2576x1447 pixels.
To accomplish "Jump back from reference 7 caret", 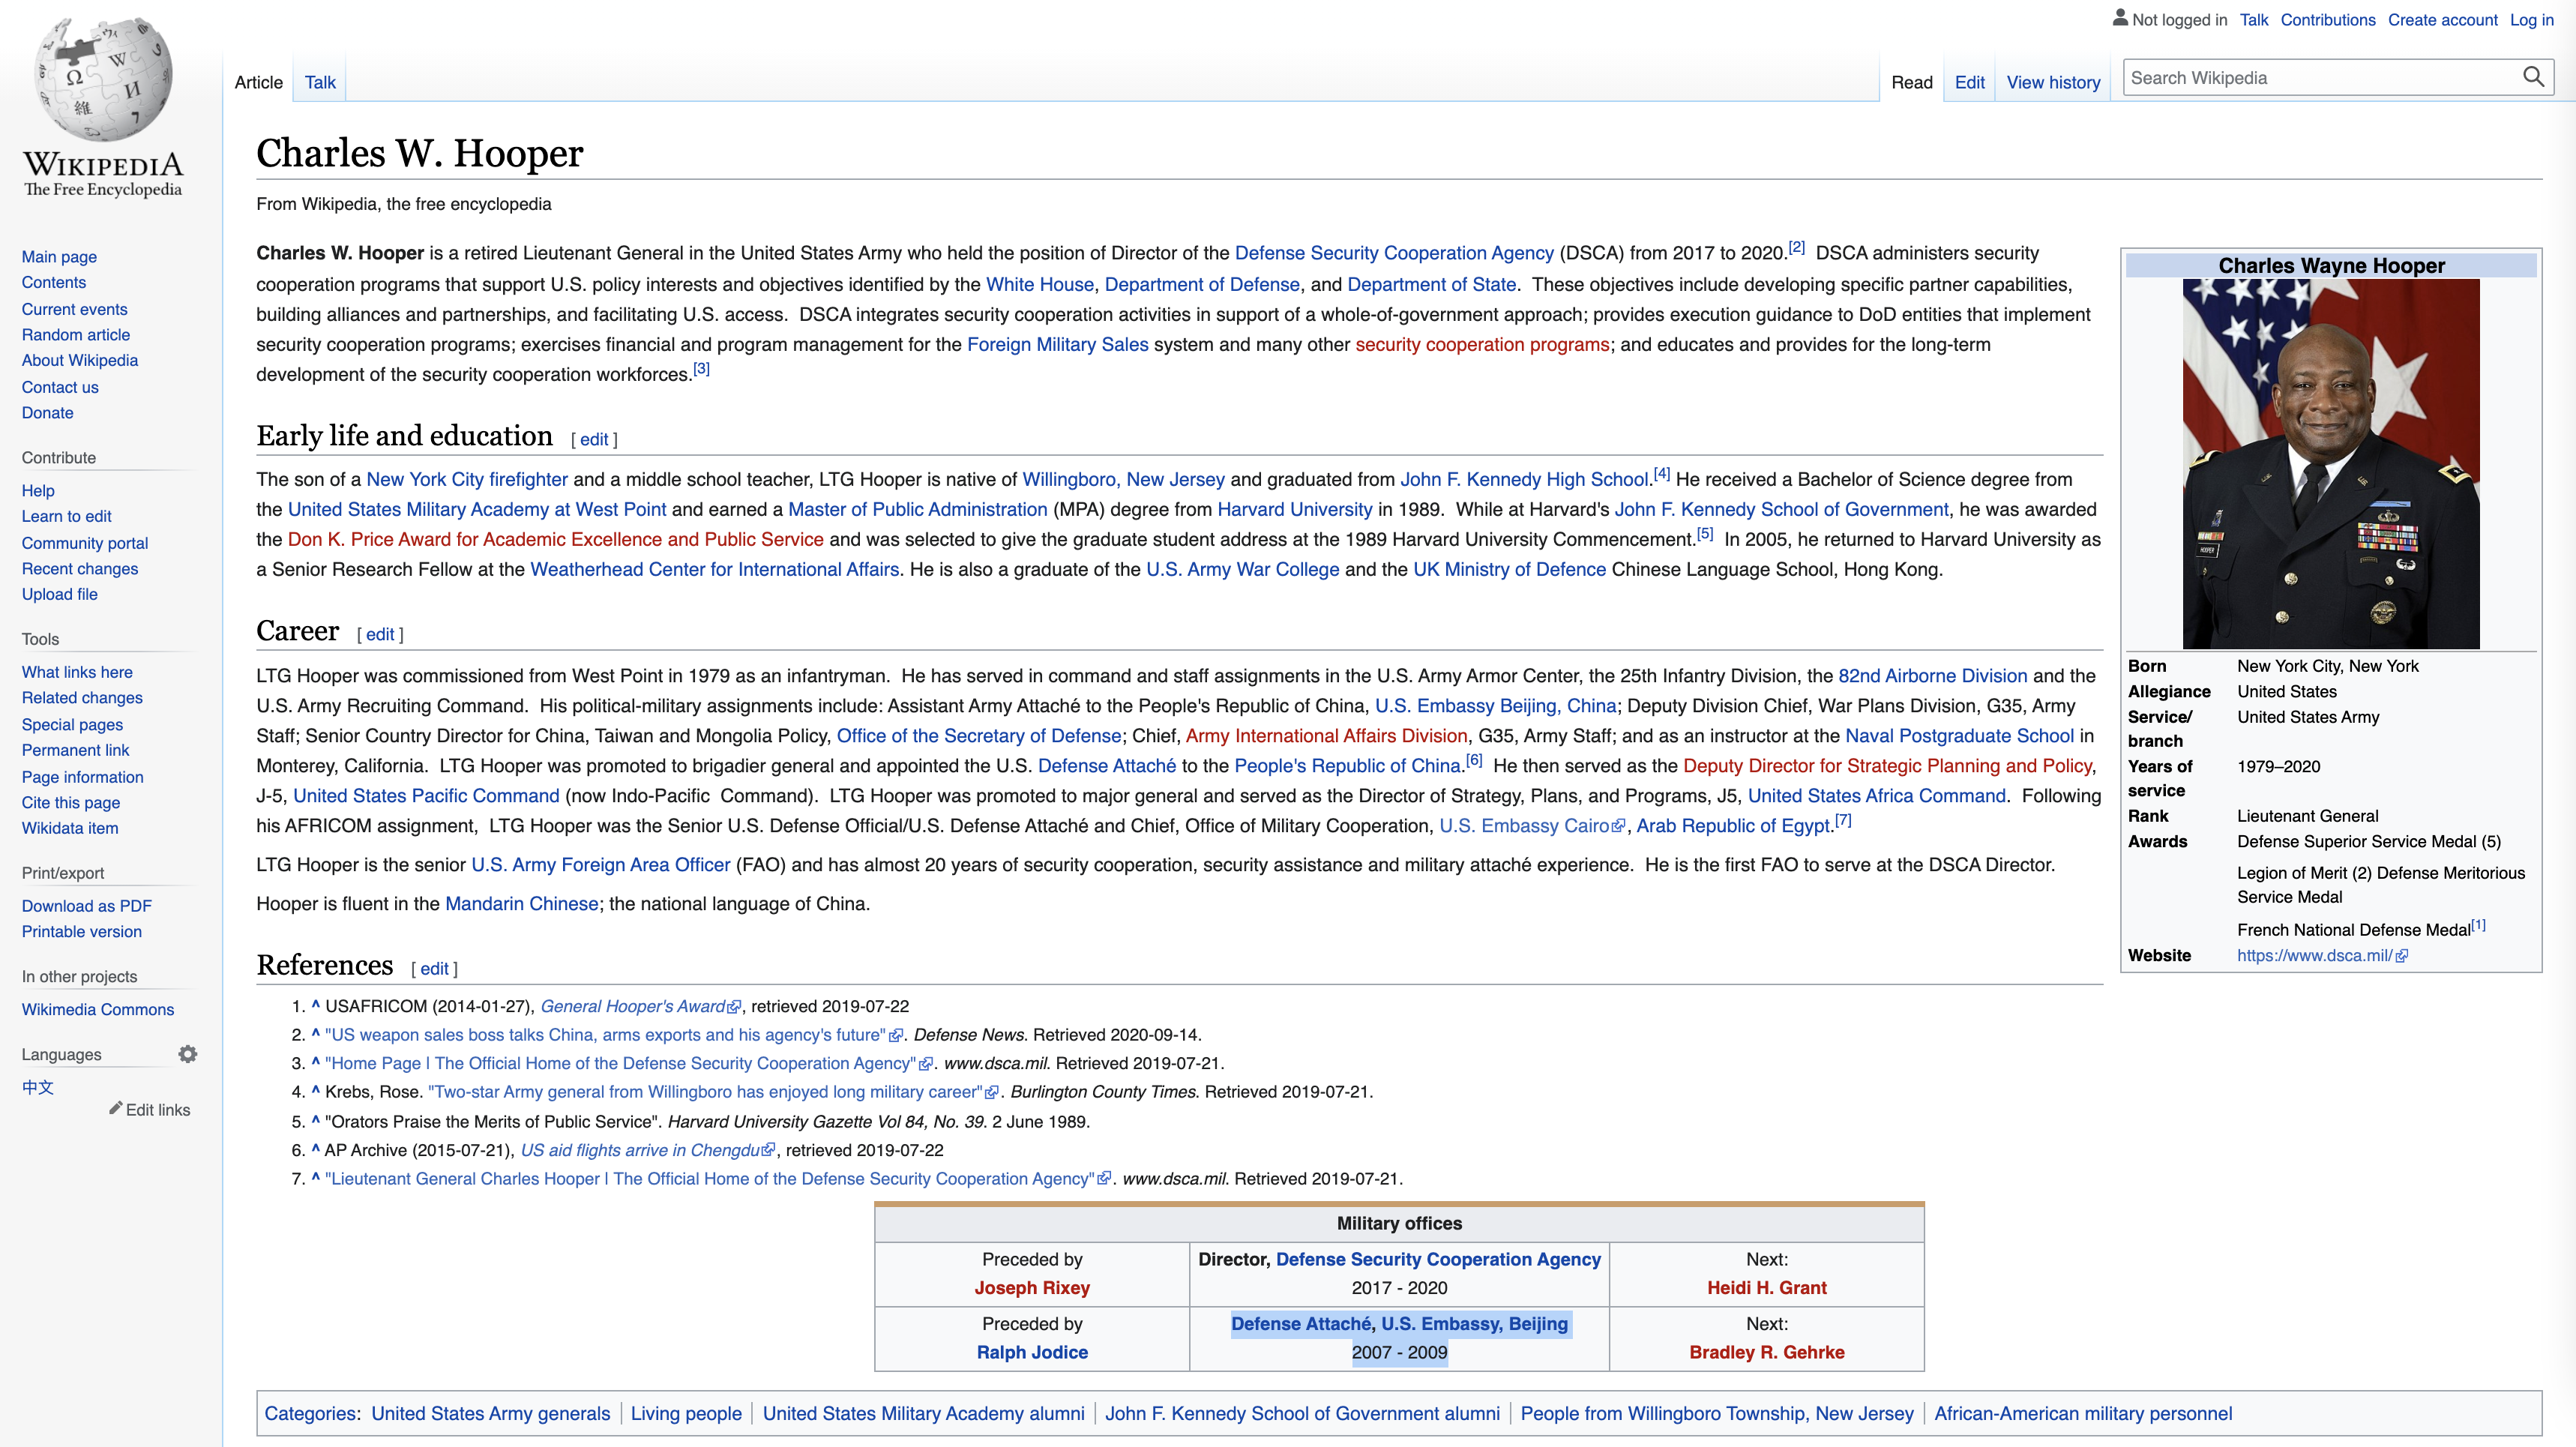I will [x=315, y=1178].
